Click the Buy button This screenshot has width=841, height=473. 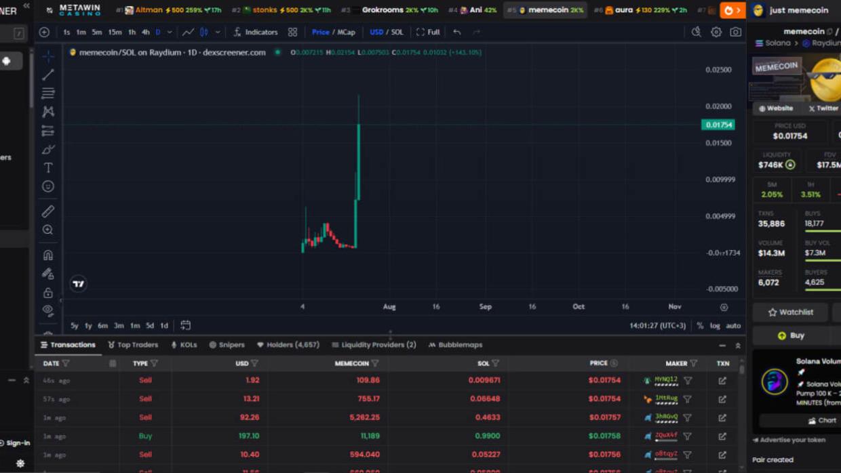point(790,335)
